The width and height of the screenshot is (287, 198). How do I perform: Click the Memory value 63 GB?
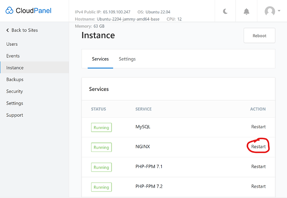coord(99,26)
